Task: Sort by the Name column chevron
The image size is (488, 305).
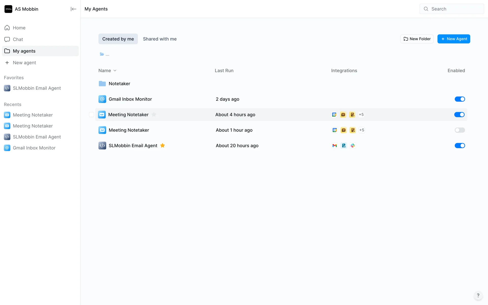Action: pyautogui.click(x=115, y=71)
